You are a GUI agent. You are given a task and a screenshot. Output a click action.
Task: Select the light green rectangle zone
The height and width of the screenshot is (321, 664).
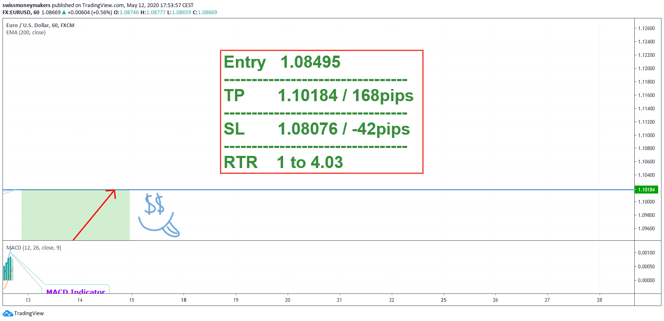pos(76,215)
